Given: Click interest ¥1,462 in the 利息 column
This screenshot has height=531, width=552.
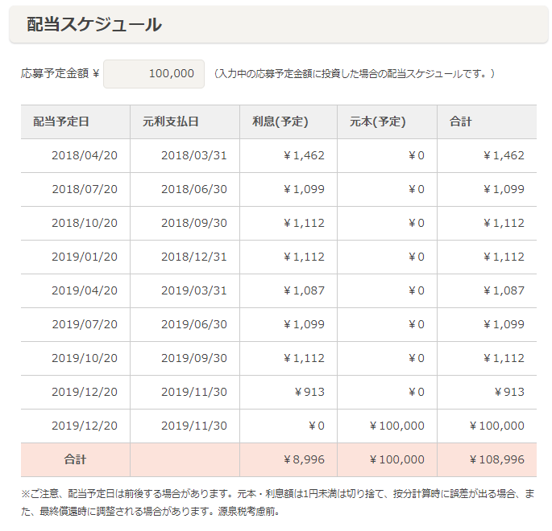Looking at the screenshot, I should [304, 155].
